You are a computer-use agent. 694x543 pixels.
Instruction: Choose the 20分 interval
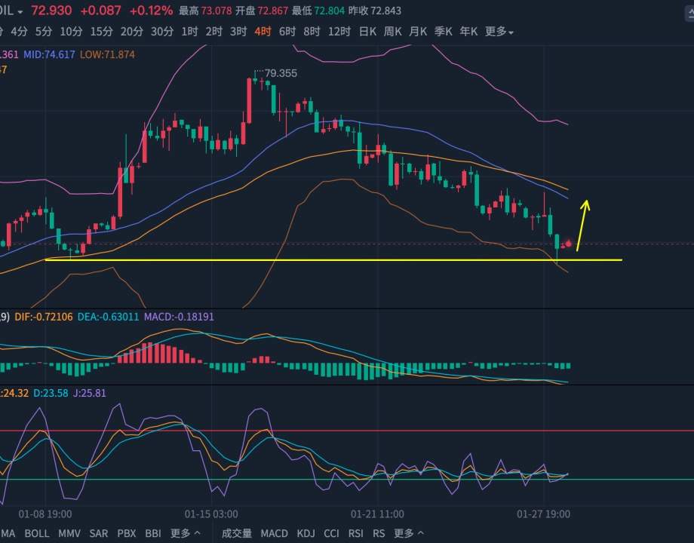click(x=131, y=32)
